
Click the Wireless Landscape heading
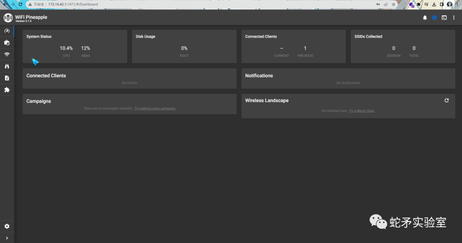click(x=267, y=101)
